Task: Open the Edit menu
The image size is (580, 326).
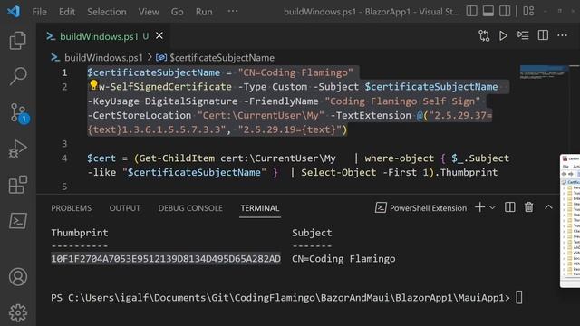Action: 67,12
